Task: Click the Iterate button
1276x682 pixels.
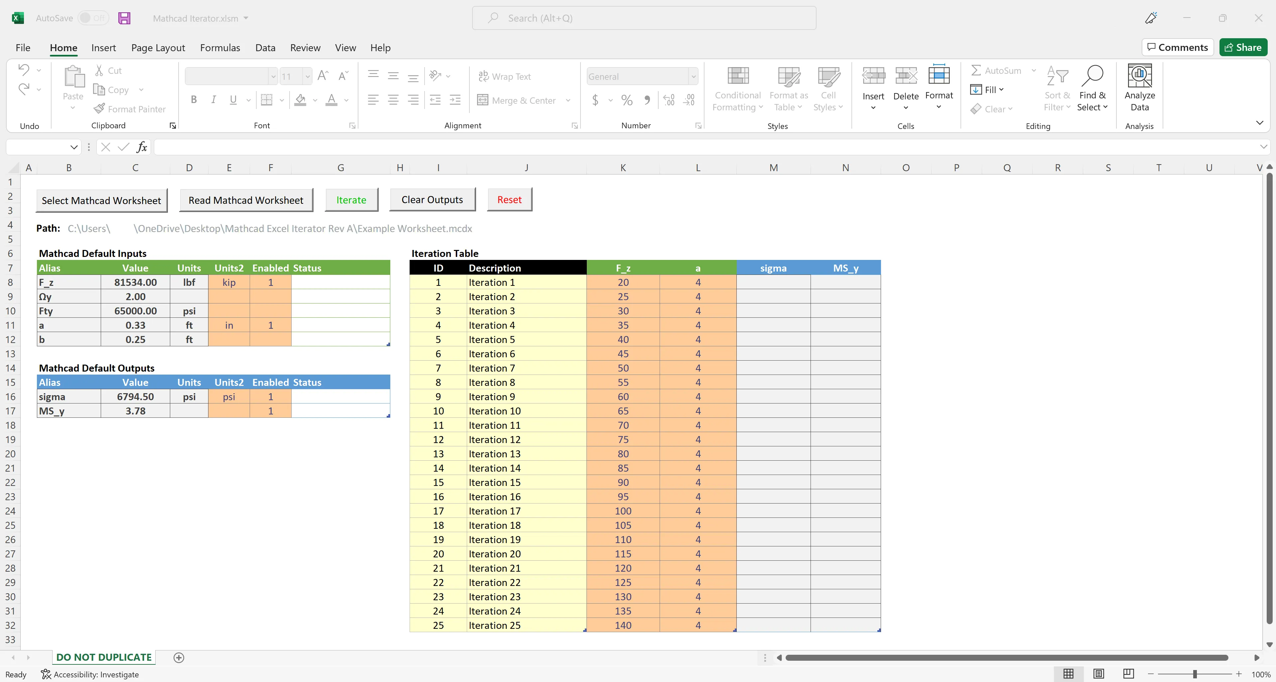Action: click(351, 200)
